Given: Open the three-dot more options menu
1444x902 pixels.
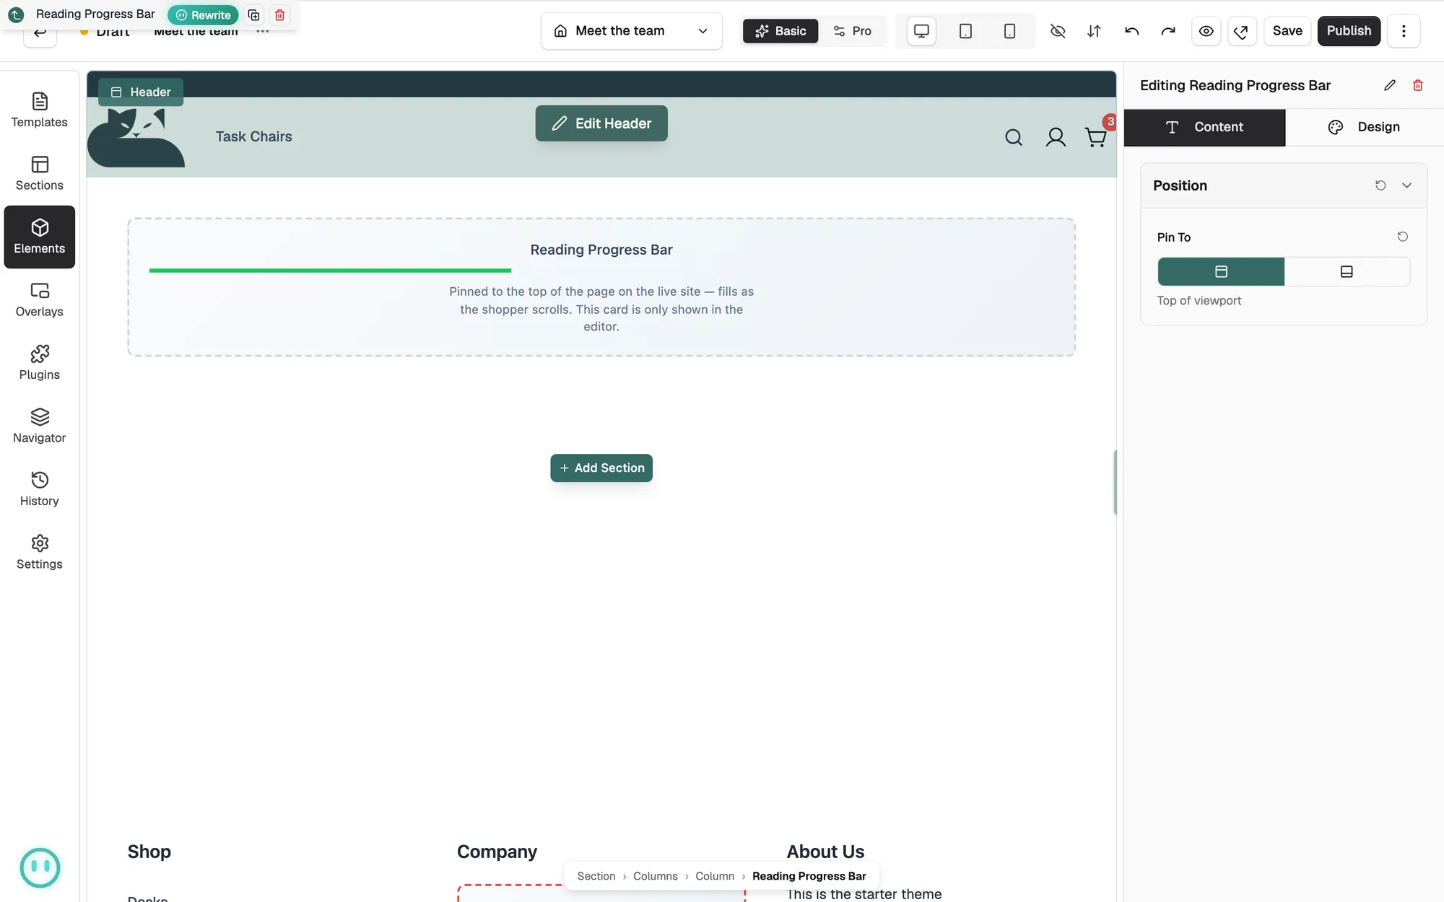Looking at the screenshot, I should coord(1404,31).
